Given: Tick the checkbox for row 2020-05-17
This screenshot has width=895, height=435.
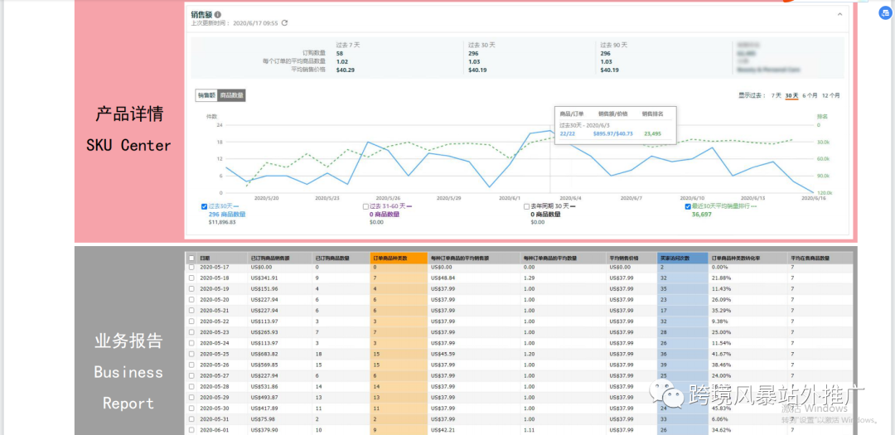Looking at the screenshot, I should pos(191,267).
